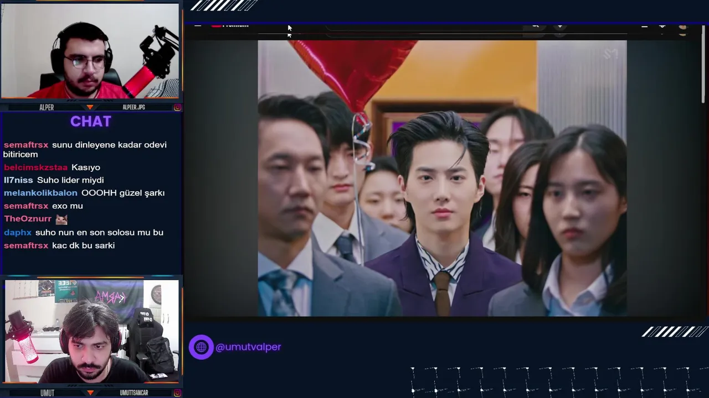This screenshot has height=398, width=709.
Task: Click the CHAT heading
Action: tap(91, 122)
